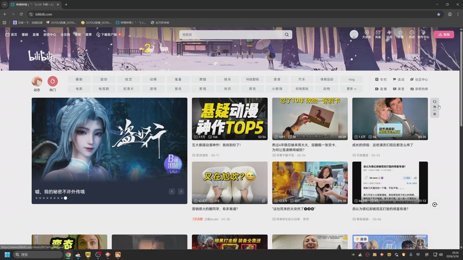Open 游戏中心 in the top navigation
The width and height of the screenshot is (463, 260).
tap(49, 35)
